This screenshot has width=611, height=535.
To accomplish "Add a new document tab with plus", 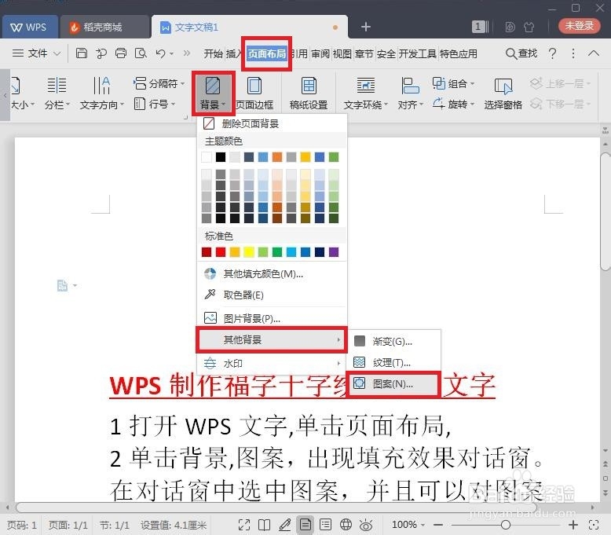I will coord(365,27).
